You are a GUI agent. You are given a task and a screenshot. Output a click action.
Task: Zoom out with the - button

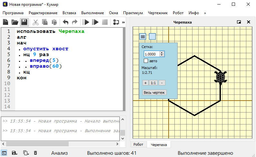click(x=162, y=83)
